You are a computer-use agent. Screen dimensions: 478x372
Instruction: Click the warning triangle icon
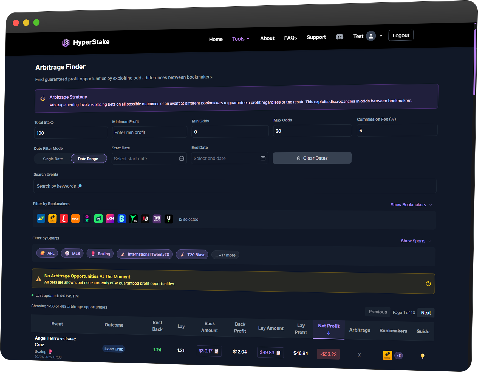(39, 279)
